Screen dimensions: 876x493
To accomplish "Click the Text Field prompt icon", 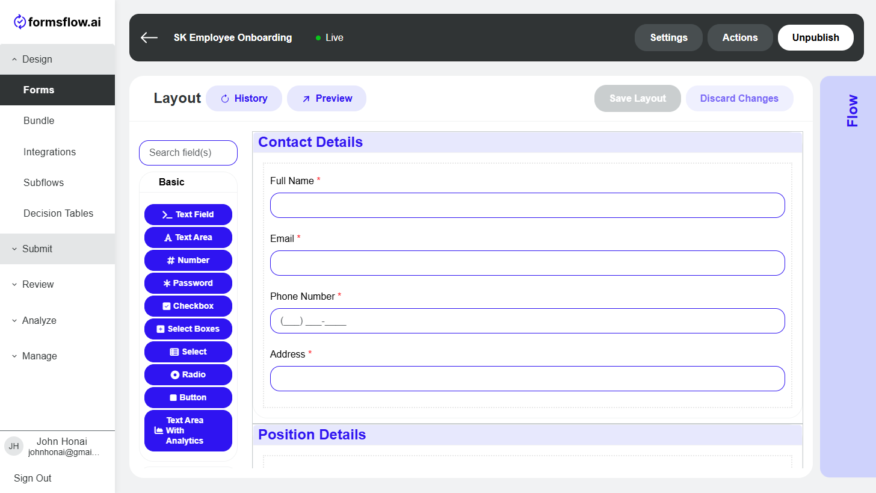I will coord(167,215).
